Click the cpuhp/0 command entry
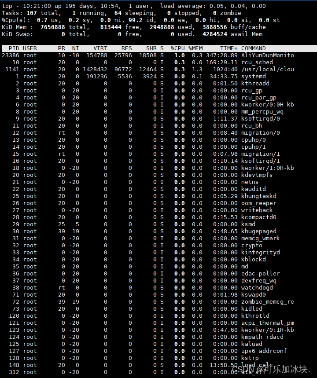 click(254, 139)
